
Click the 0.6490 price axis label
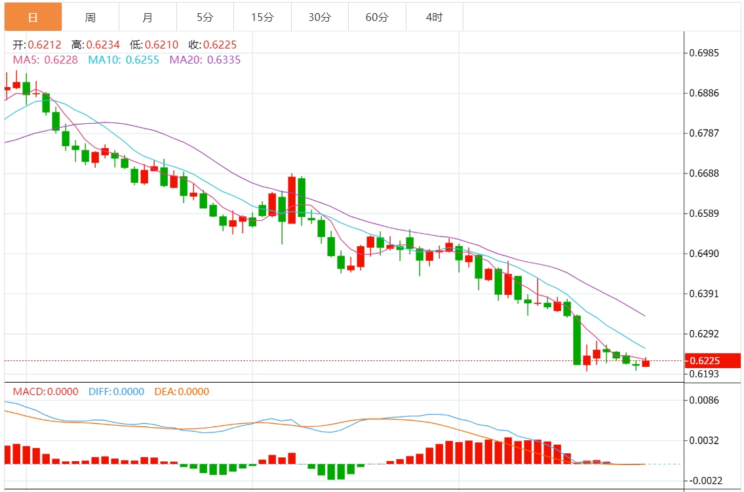pyautogui.click(x=704, y=254)
